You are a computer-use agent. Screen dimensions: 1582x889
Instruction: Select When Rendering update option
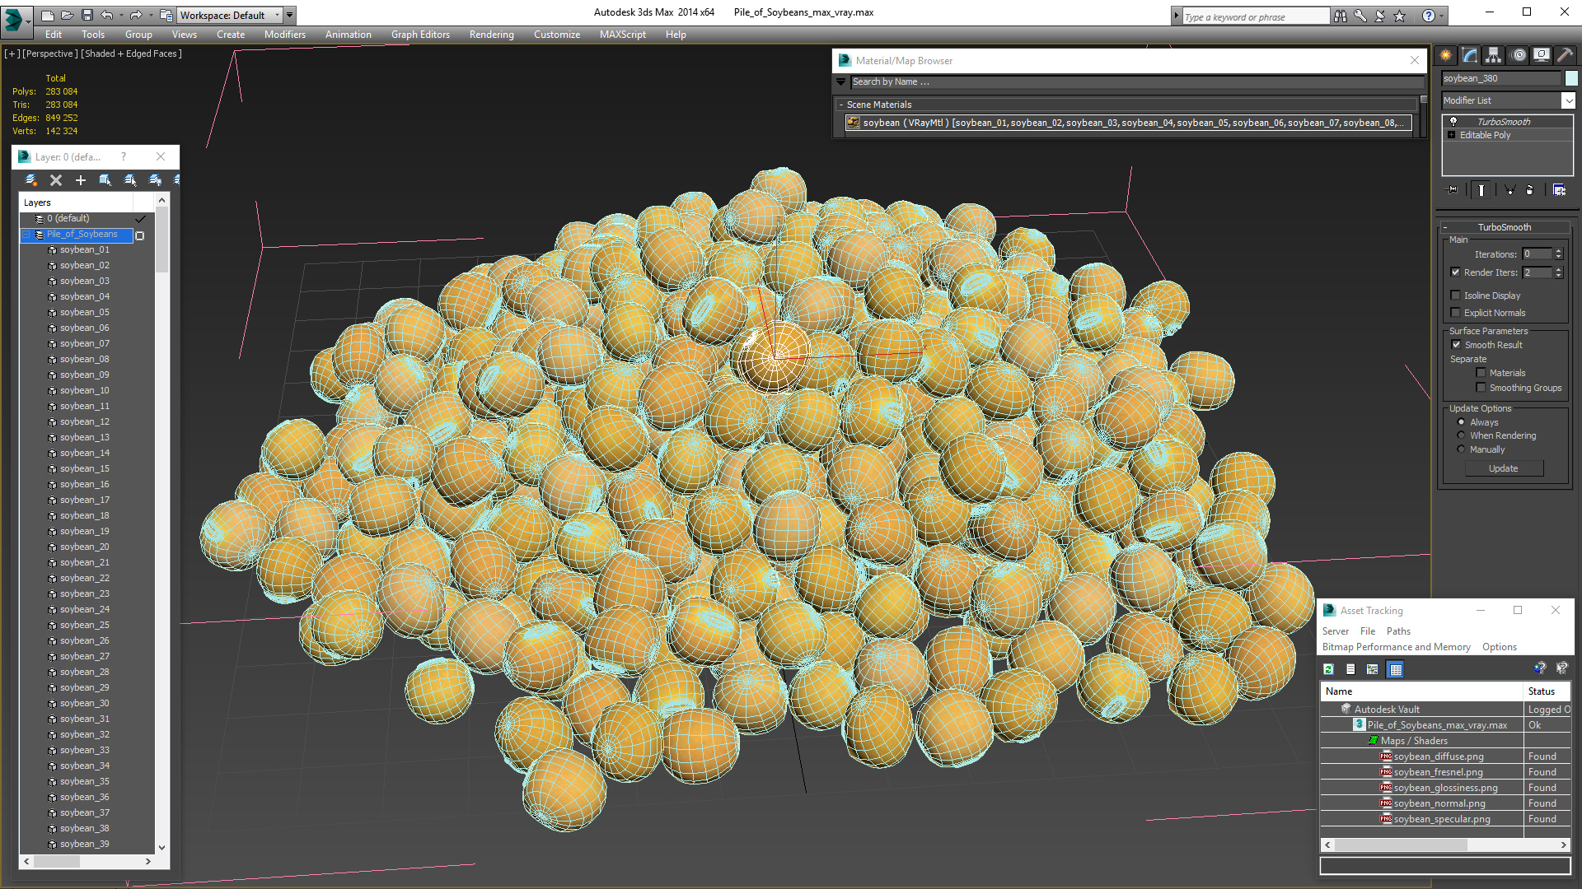pyautogui.click(x=1462, y=435)
